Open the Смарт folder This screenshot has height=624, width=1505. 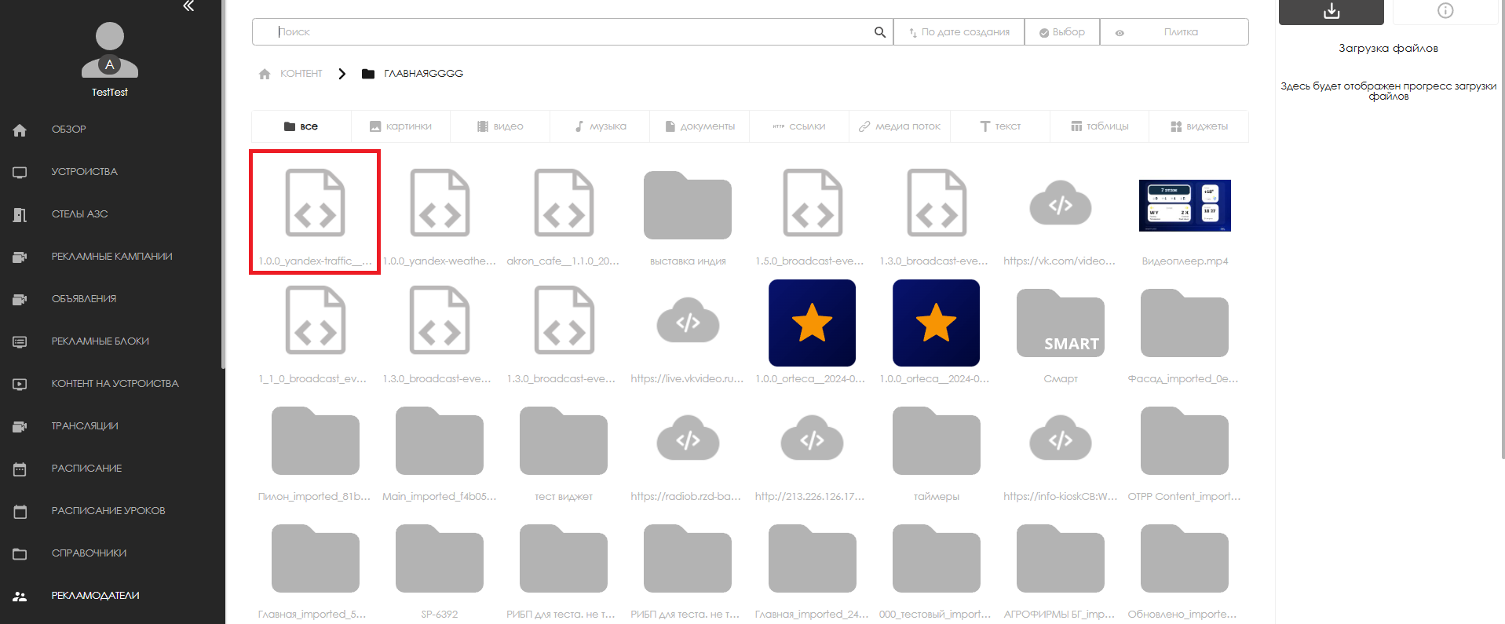point(1060,323)
